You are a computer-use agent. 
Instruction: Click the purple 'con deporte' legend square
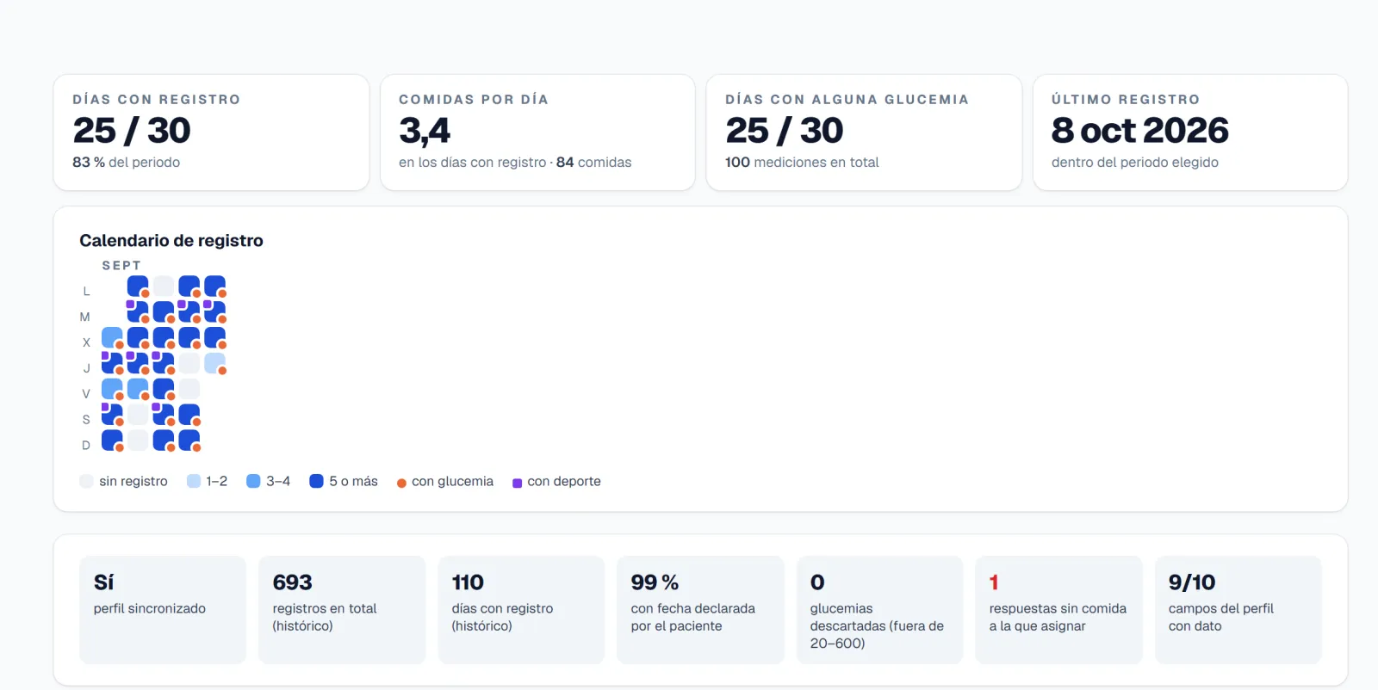[518, 483]
